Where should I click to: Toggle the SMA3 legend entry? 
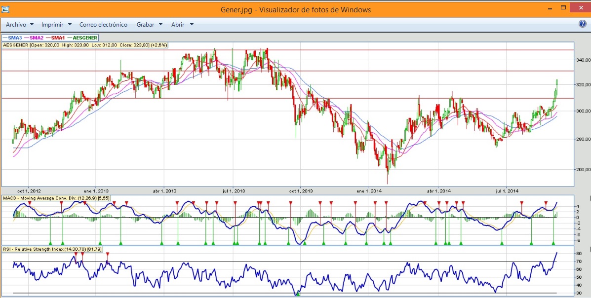[13, 37]
